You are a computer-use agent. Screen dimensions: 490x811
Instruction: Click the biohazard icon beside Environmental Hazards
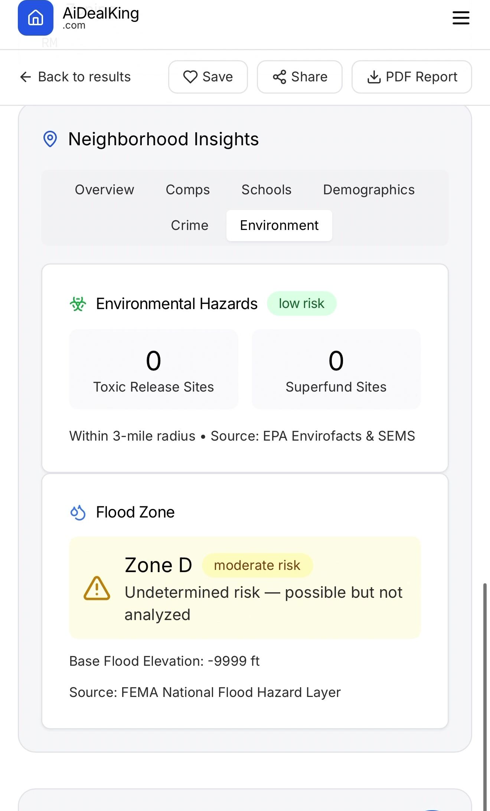[78, 304]
